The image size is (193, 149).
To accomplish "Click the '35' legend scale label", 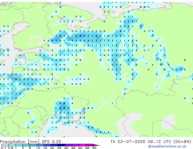I will (73, 148).
